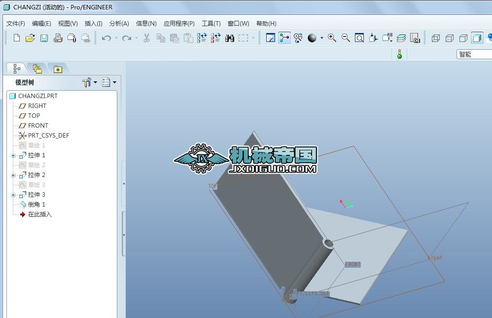Zoom in using the magnifier plus icon
This screenshot has height=318, width=492.
click(x=332, y=38)
